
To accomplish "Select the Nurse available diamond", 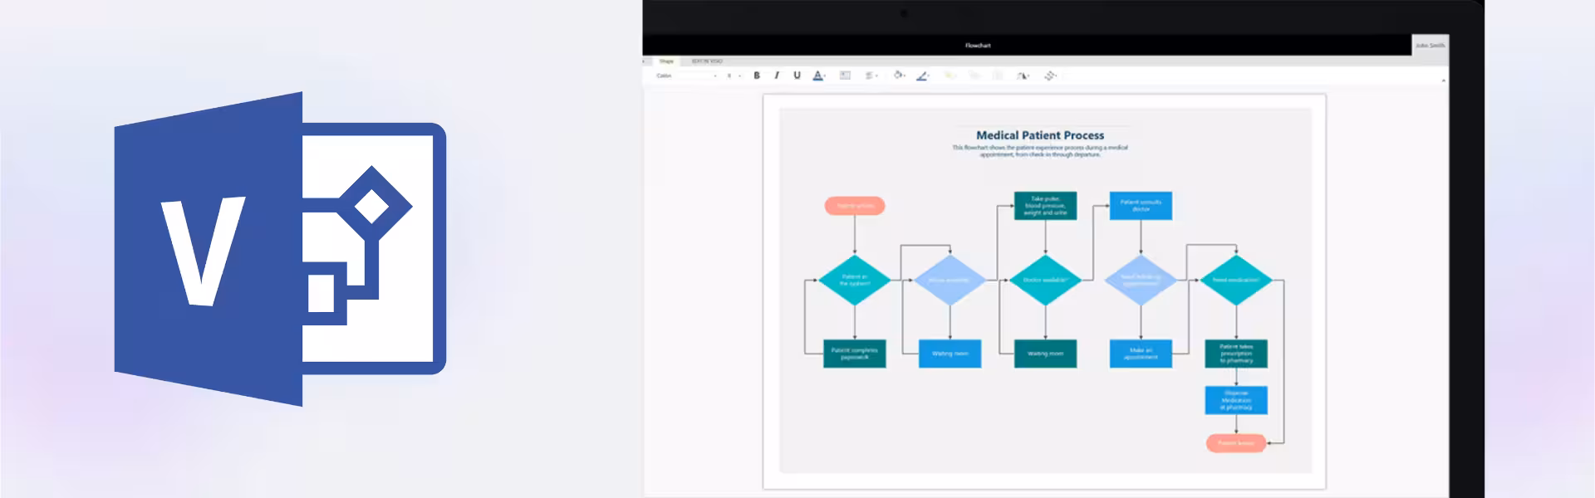I will [950, 281].
